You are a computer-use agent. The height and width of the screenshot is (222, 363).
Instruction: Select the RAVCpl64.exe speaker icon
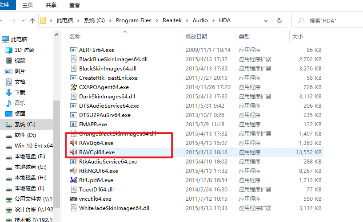point(74,152)
